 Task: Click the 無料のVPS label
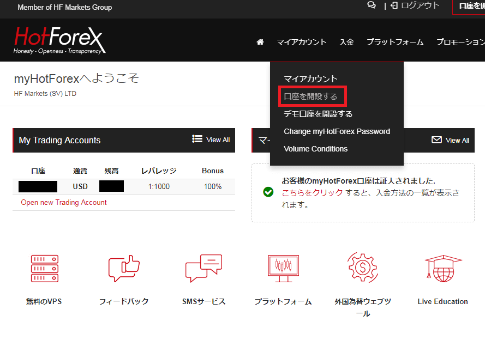click(44, 301)
